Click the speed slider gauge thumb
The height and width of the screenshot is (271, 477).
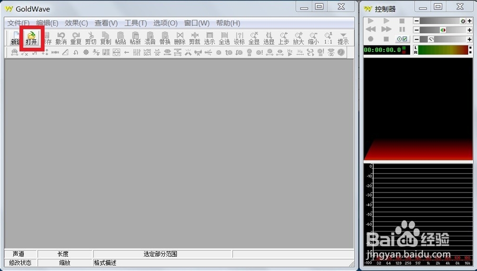coord(431,39)
